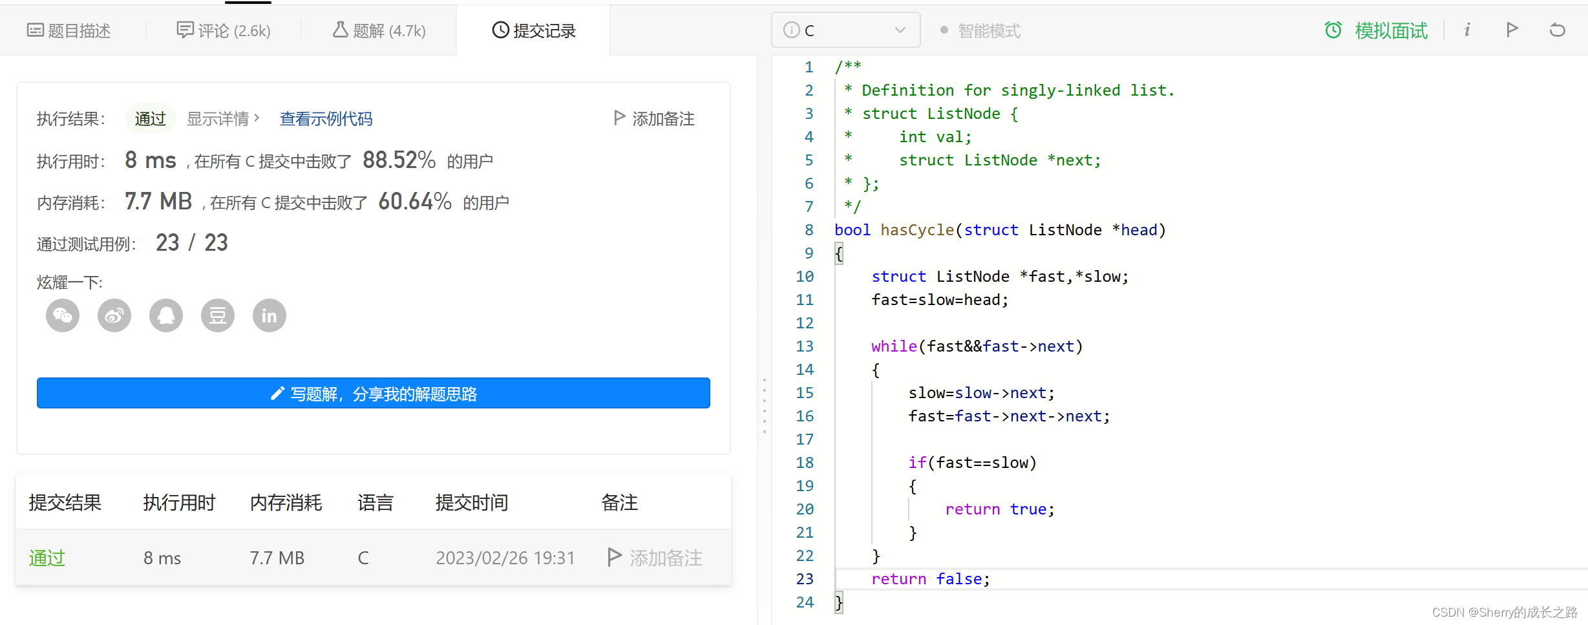1588x625 pixels.
Task: Share result via Weibo icon
Action: click(114, 315)
